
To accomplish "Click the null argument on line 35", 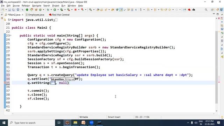I will pos(63,83).
